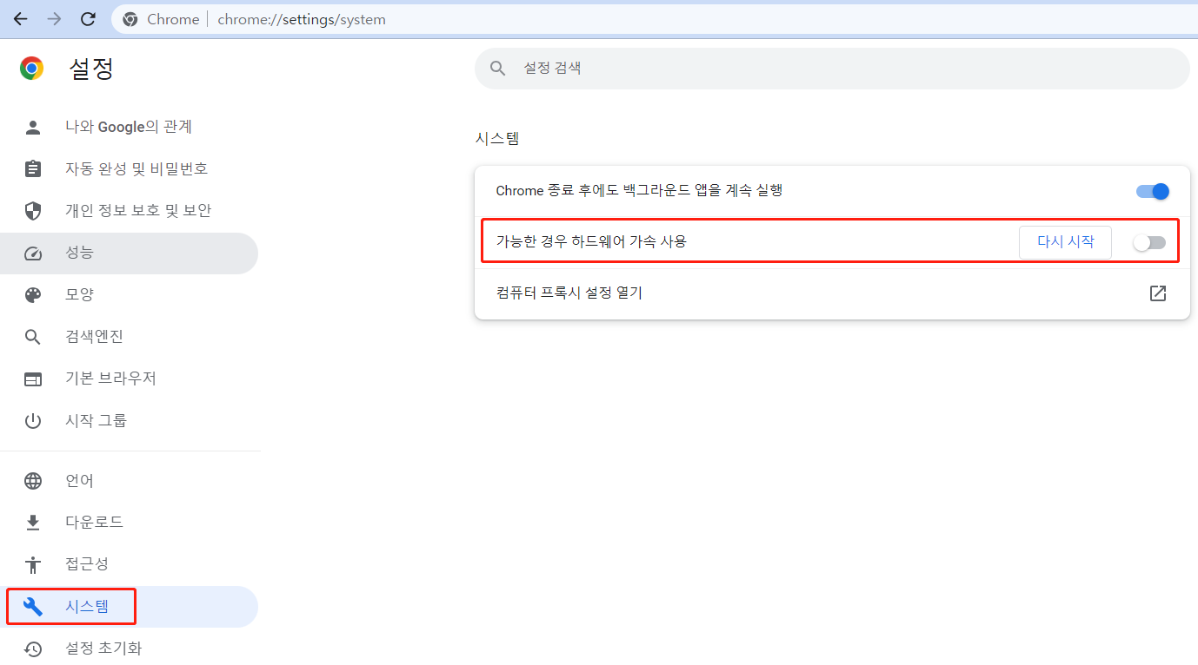Select the default browser window icon

pos(32,379)
